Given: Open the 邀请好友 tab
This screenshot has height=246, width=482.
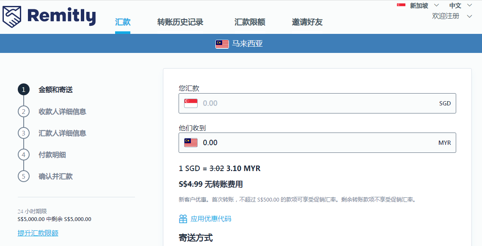Looking at the screenshot, I should [307, 22].
